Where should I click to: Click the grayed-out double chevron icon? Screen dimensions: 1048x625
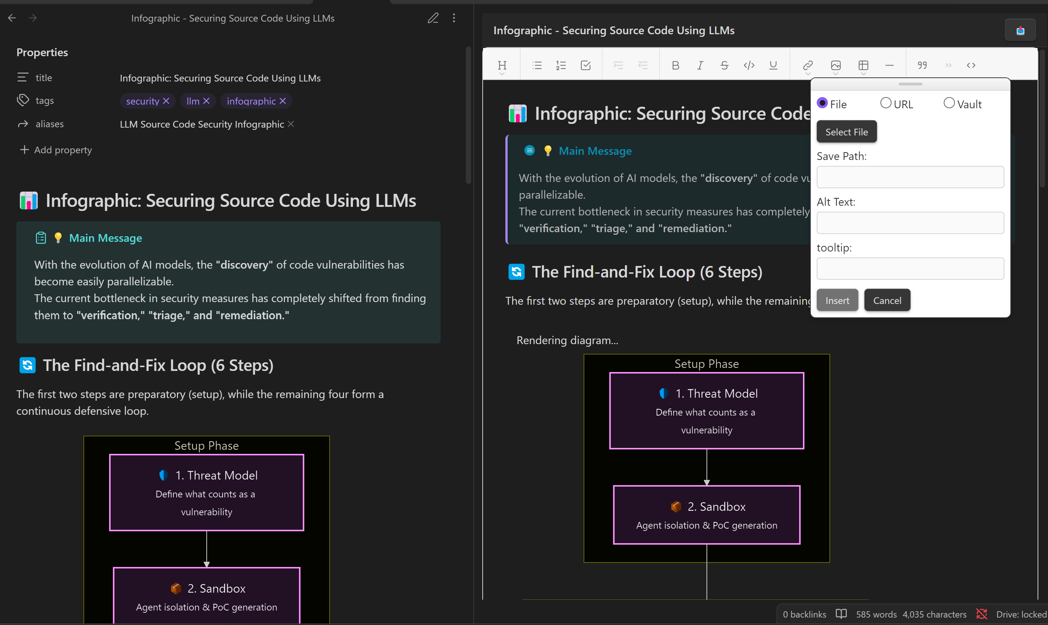949,65
